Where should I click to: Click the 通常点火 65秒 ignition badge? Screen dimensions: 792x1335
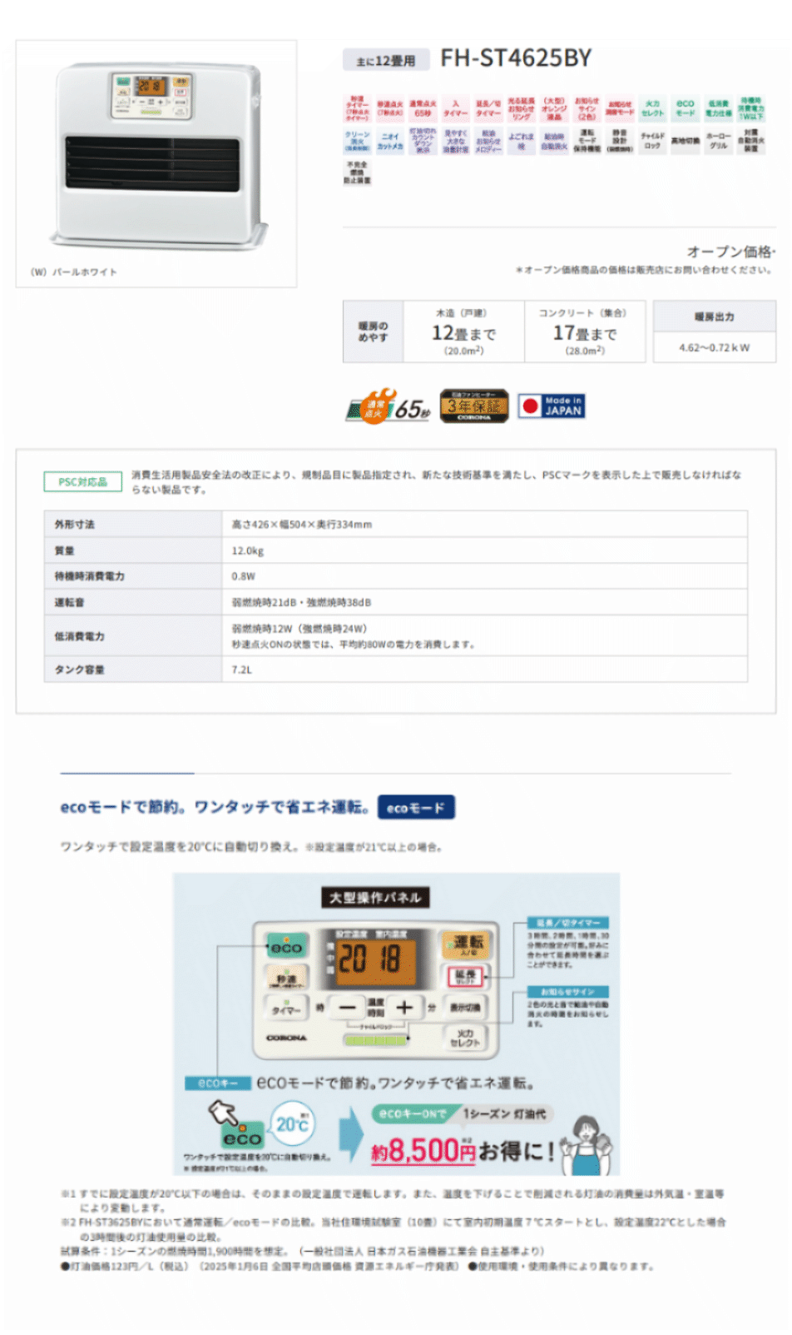(389, 407)
